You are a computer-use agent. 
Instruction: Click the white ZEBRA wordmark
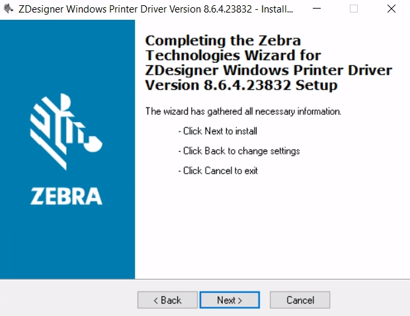pyautogui.click(x=66, y=196)
